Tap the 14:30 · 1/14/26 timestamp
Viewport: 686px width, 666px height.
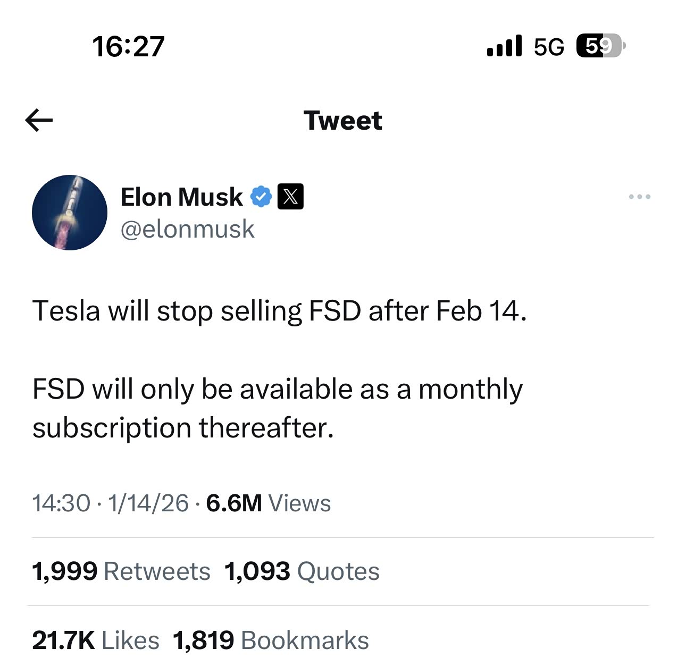click(x=110, y=503)
